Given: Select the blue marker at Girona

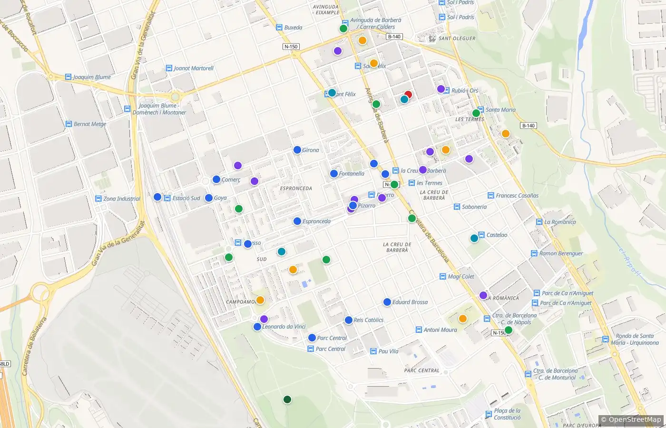Looking at the screenshot, I should point(297,150).
